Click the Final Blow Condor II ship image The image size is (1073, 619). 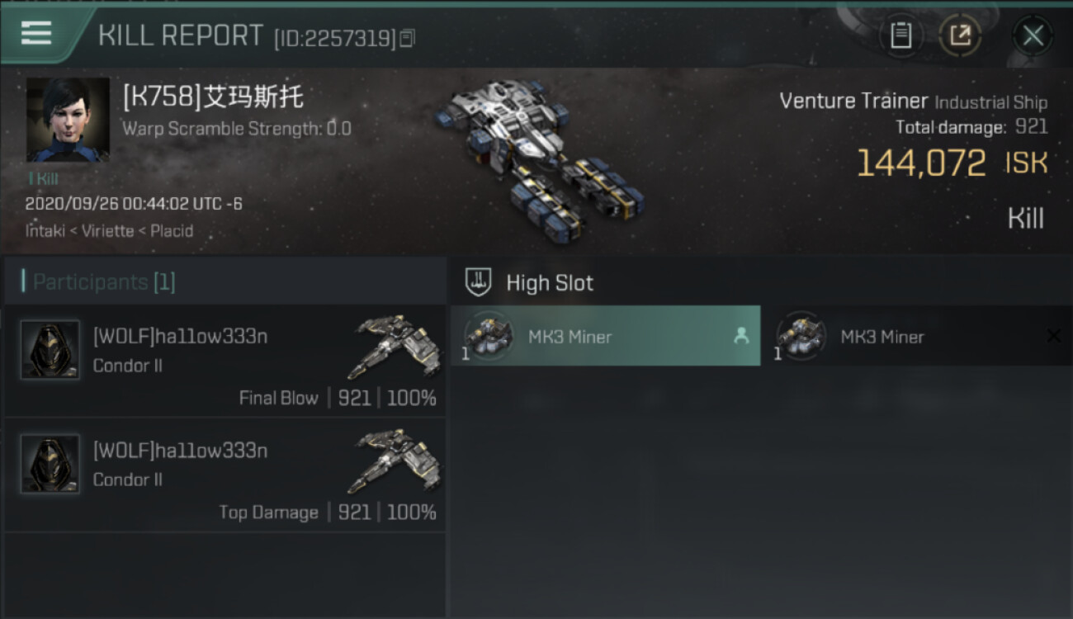point(394,346)
